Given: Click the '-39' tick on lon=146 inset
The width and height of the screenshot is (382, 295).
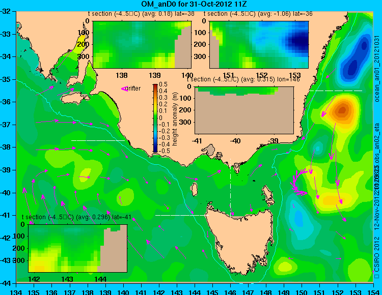Looking at the screenshot, I should [274, 141].
